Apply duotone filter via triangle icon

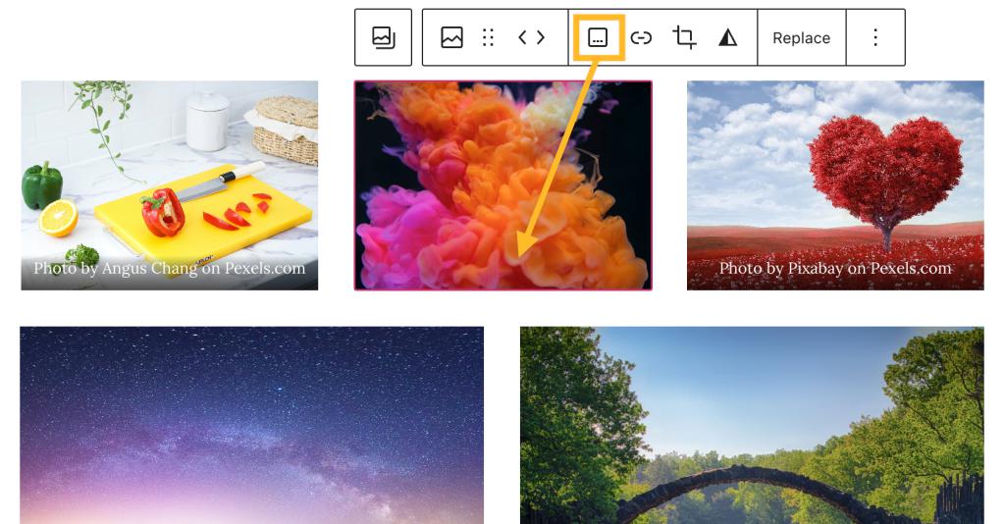[727, 38]
